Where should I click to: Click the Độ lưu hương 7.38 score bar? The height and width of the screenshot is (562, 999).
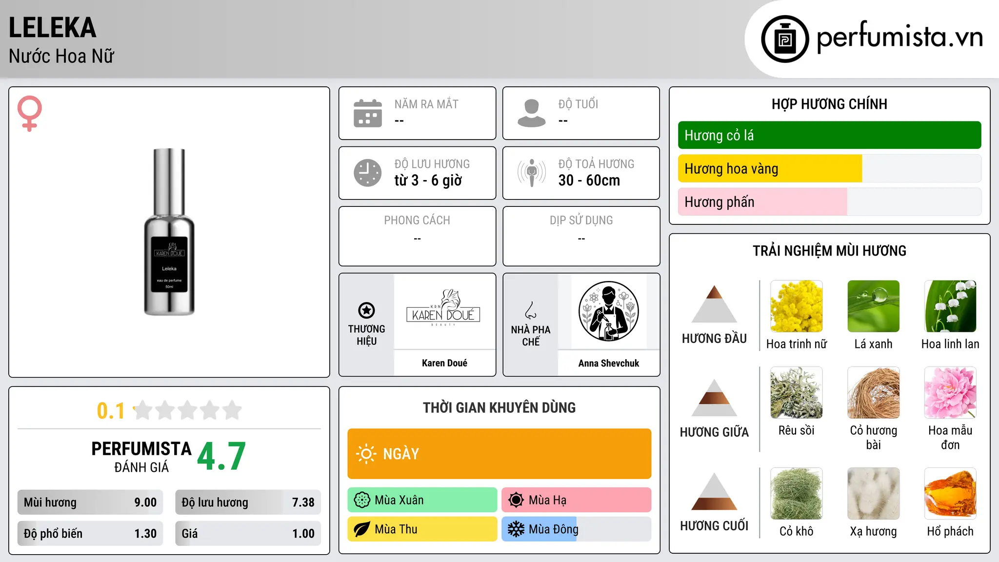click(x=248, y=502)
